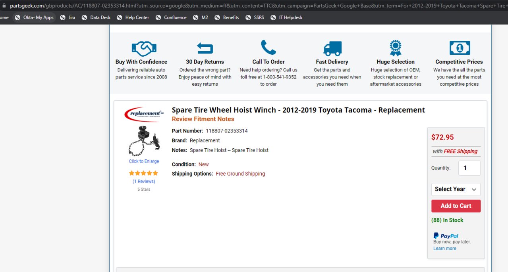Viewport: 508px width, 272px height.
Task: Click the part number 118807-02353314
Action: coord(227,131)
